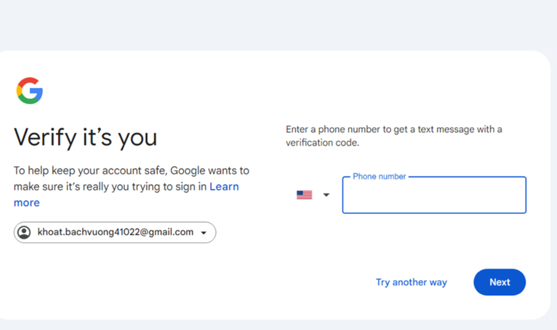Choose 'Try another way'

click(x=411, y=282)
